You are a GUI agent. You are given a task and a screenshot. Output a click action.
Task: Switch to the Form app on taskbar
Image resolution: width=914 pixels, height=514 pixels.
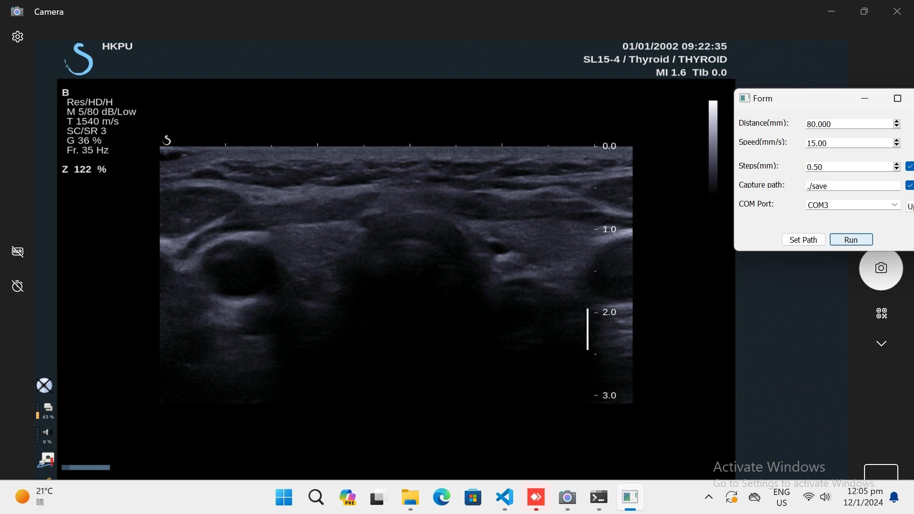(x=630, y=497)
